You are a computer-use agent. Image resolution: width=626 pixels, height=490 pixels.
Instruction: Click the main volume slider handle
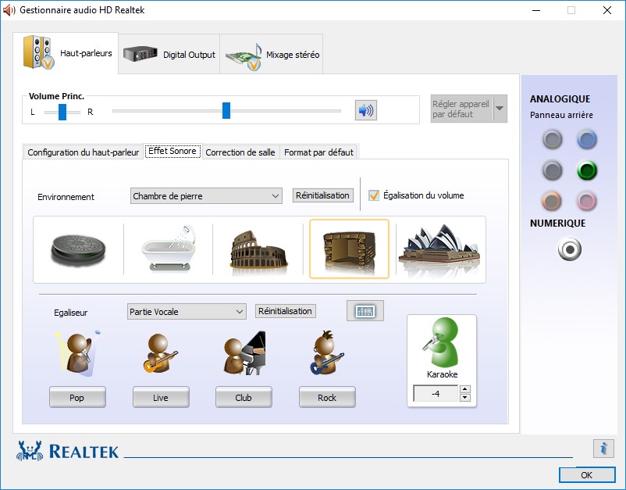pyautogui.click(x=226, y=110)
